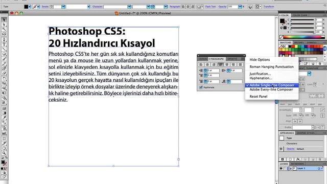This screenshot has height=184, width=327.
Task: Click the Transform link in control bar
Action: tap(269, 7)
